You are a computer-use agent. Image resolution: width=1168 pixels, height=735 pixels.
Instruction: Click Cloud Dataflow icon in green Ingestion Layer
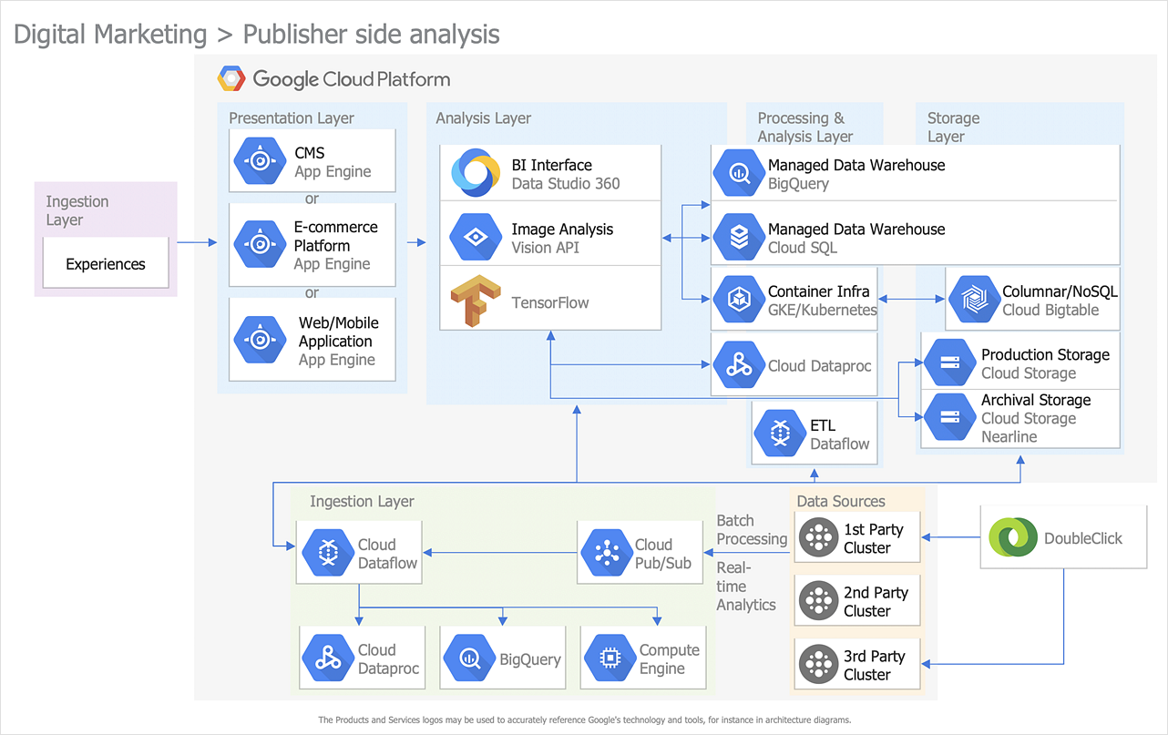tap(327, 553)
